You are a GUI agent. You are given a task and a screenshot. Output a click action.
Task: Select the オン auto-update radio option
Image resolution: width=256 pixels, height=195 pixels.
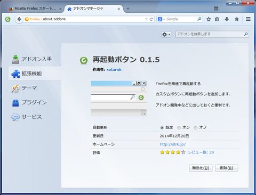pyautogui.click(x=179, y=127)
